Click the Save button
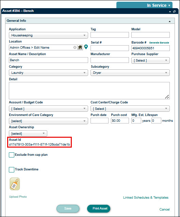Viewport: 180px width, 217px height. coord(68,208)
